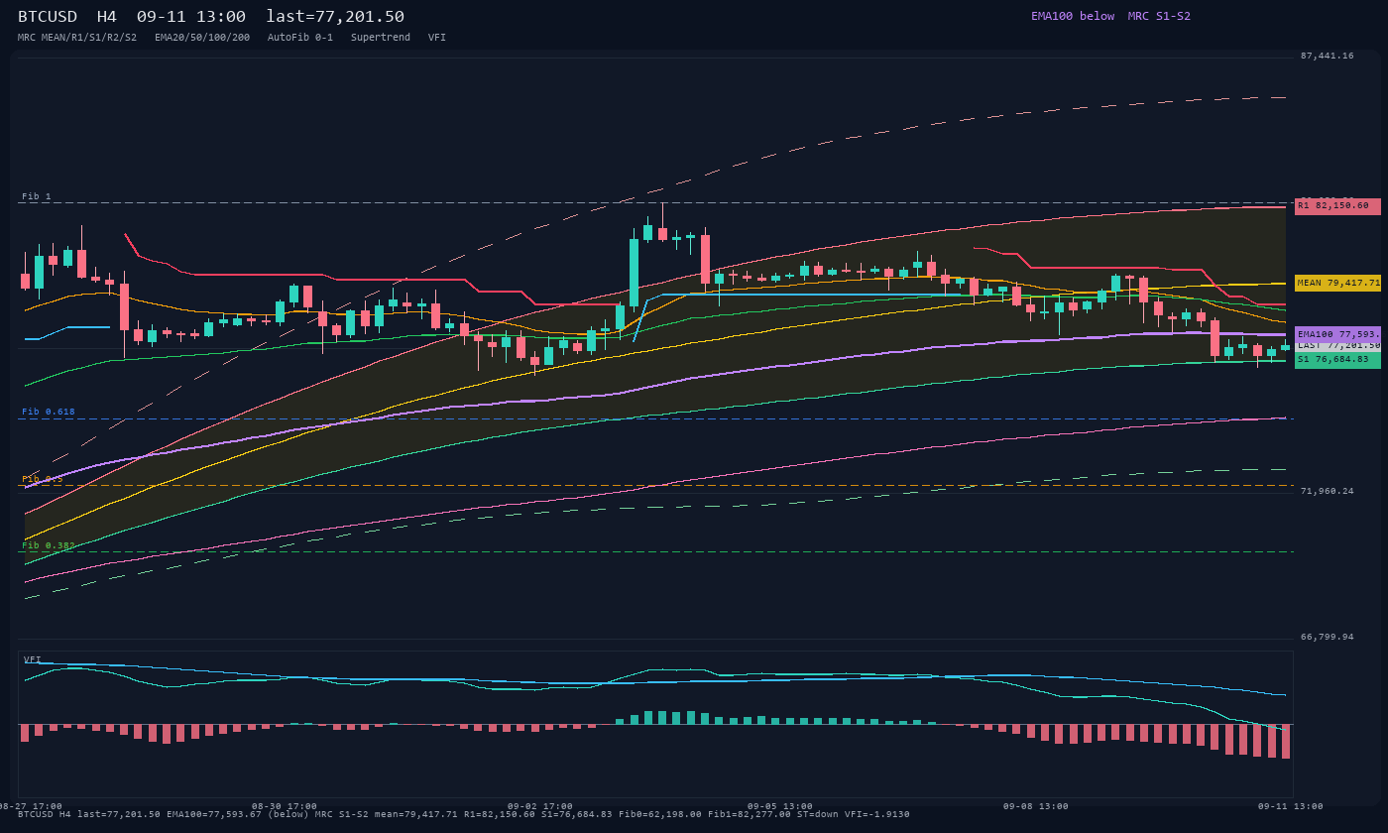Select the EMA100 price tag on the axis
This screenshot has width=1388, height=833.
point(1337,334)
